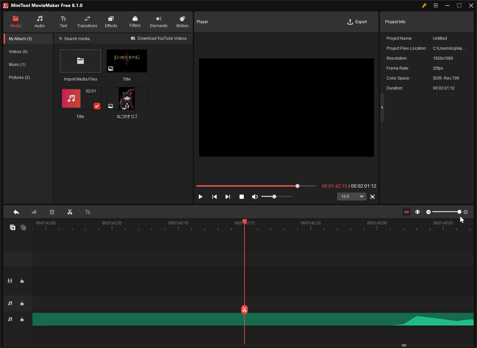Open the Filters tab
Viewport: 477px width, 348px height.
click(x=135, y=22)
